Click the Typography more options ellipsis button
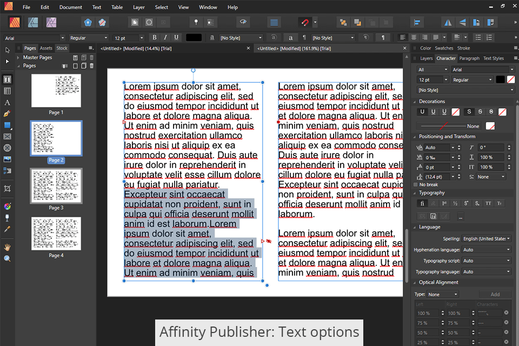 pos(461,217)
